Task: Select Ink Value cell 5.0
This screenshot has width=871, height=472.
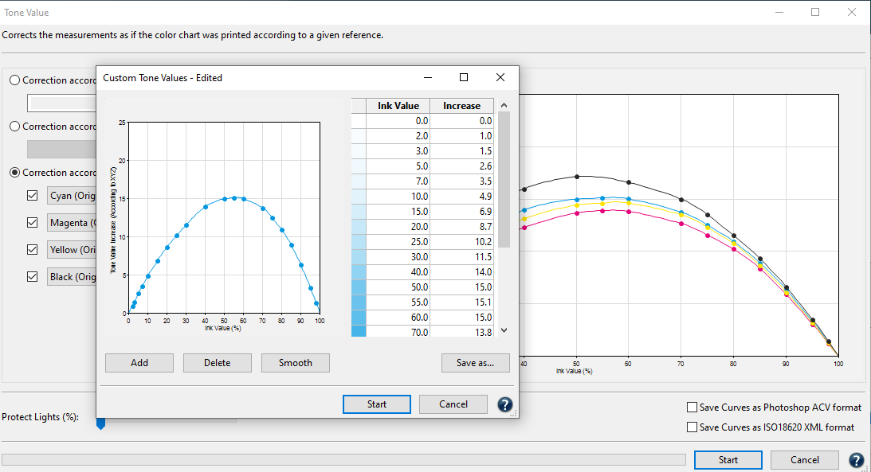Action: tap(398, 166)
